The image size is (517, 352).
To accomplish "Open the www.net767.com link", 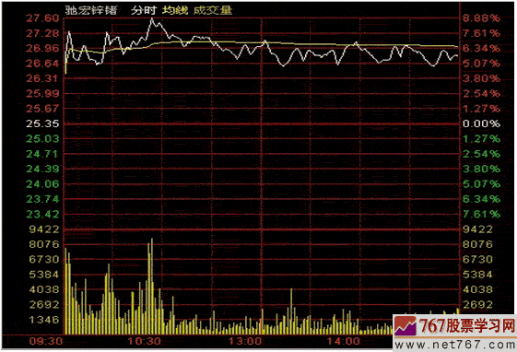I will pyautogui.click(x=455, y=345).
